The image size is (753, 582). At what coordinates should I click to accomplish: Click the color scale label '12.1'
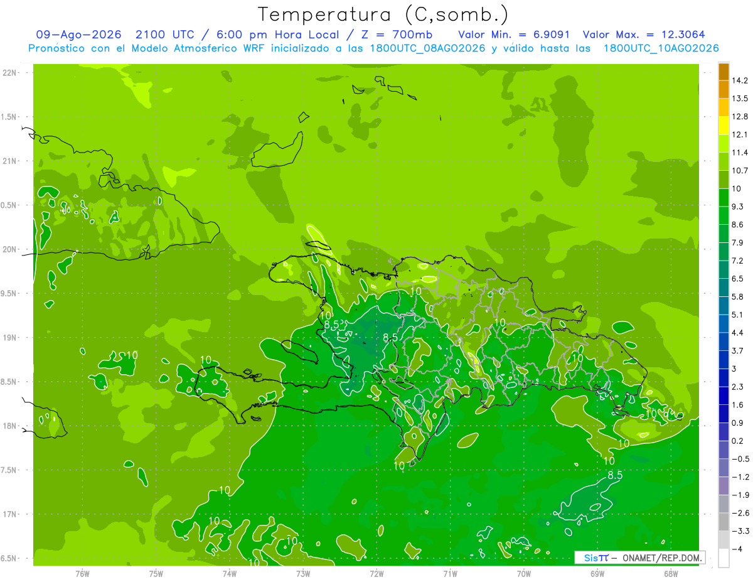pos(740,134)
